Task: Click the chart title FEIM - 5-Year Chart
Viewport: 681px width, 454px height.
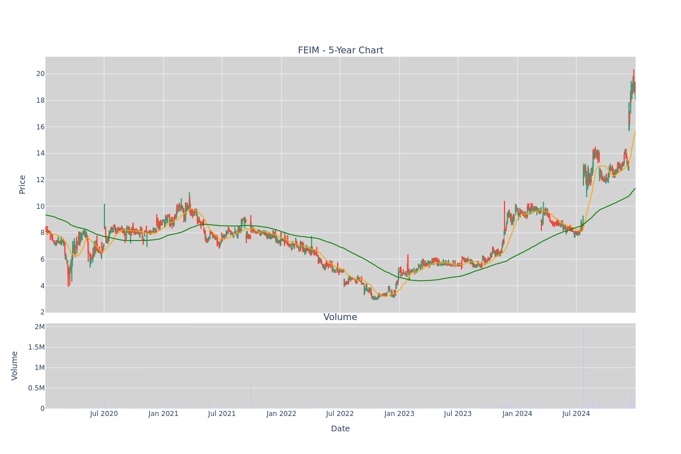Action: [340, 51]
